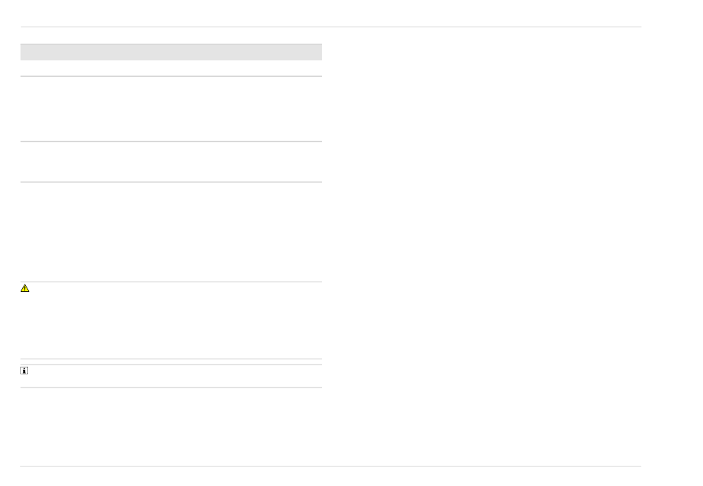The height and width of the screenshot is (486, 703).
Task: Click the large blank section above the warning icon
Action: [171, 232]
